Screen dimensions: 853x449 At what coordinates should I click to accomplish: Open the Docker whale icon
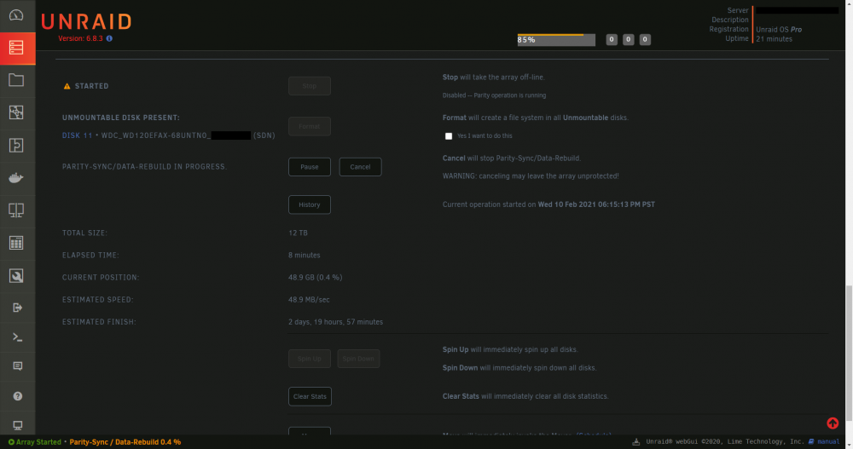[16, 178]
